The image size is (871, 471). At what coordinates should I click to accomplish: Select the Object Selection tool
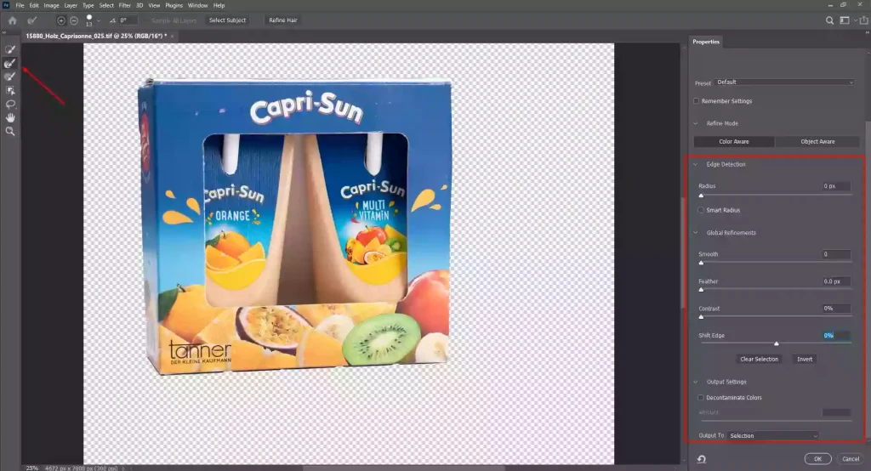[10, 90]
